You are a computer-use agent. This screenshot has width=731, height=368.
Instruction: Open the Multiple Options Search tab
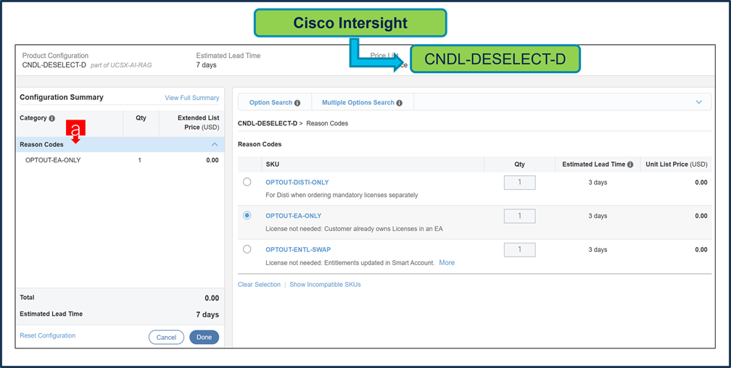[x=363, y=102]
